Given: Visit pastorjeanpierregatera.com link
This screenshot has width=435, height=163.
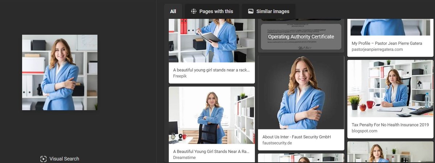Looking at the screenshot, I should (x=377, y=49).
